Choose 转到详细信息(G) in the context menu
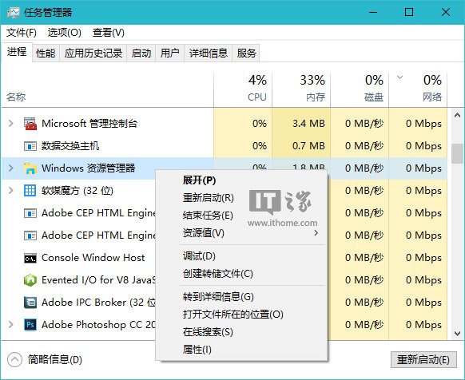The height and width of the screenshot is (380, 465). 241,297
